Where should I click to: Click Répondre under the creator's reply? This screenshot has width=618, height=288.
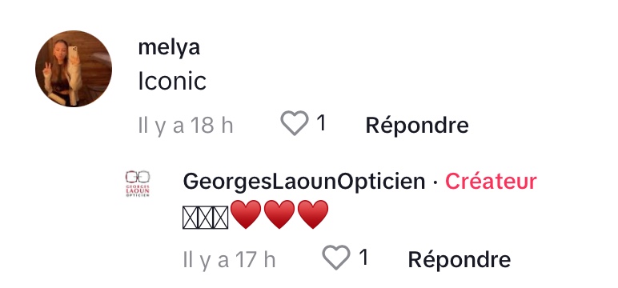coord(459,259)
